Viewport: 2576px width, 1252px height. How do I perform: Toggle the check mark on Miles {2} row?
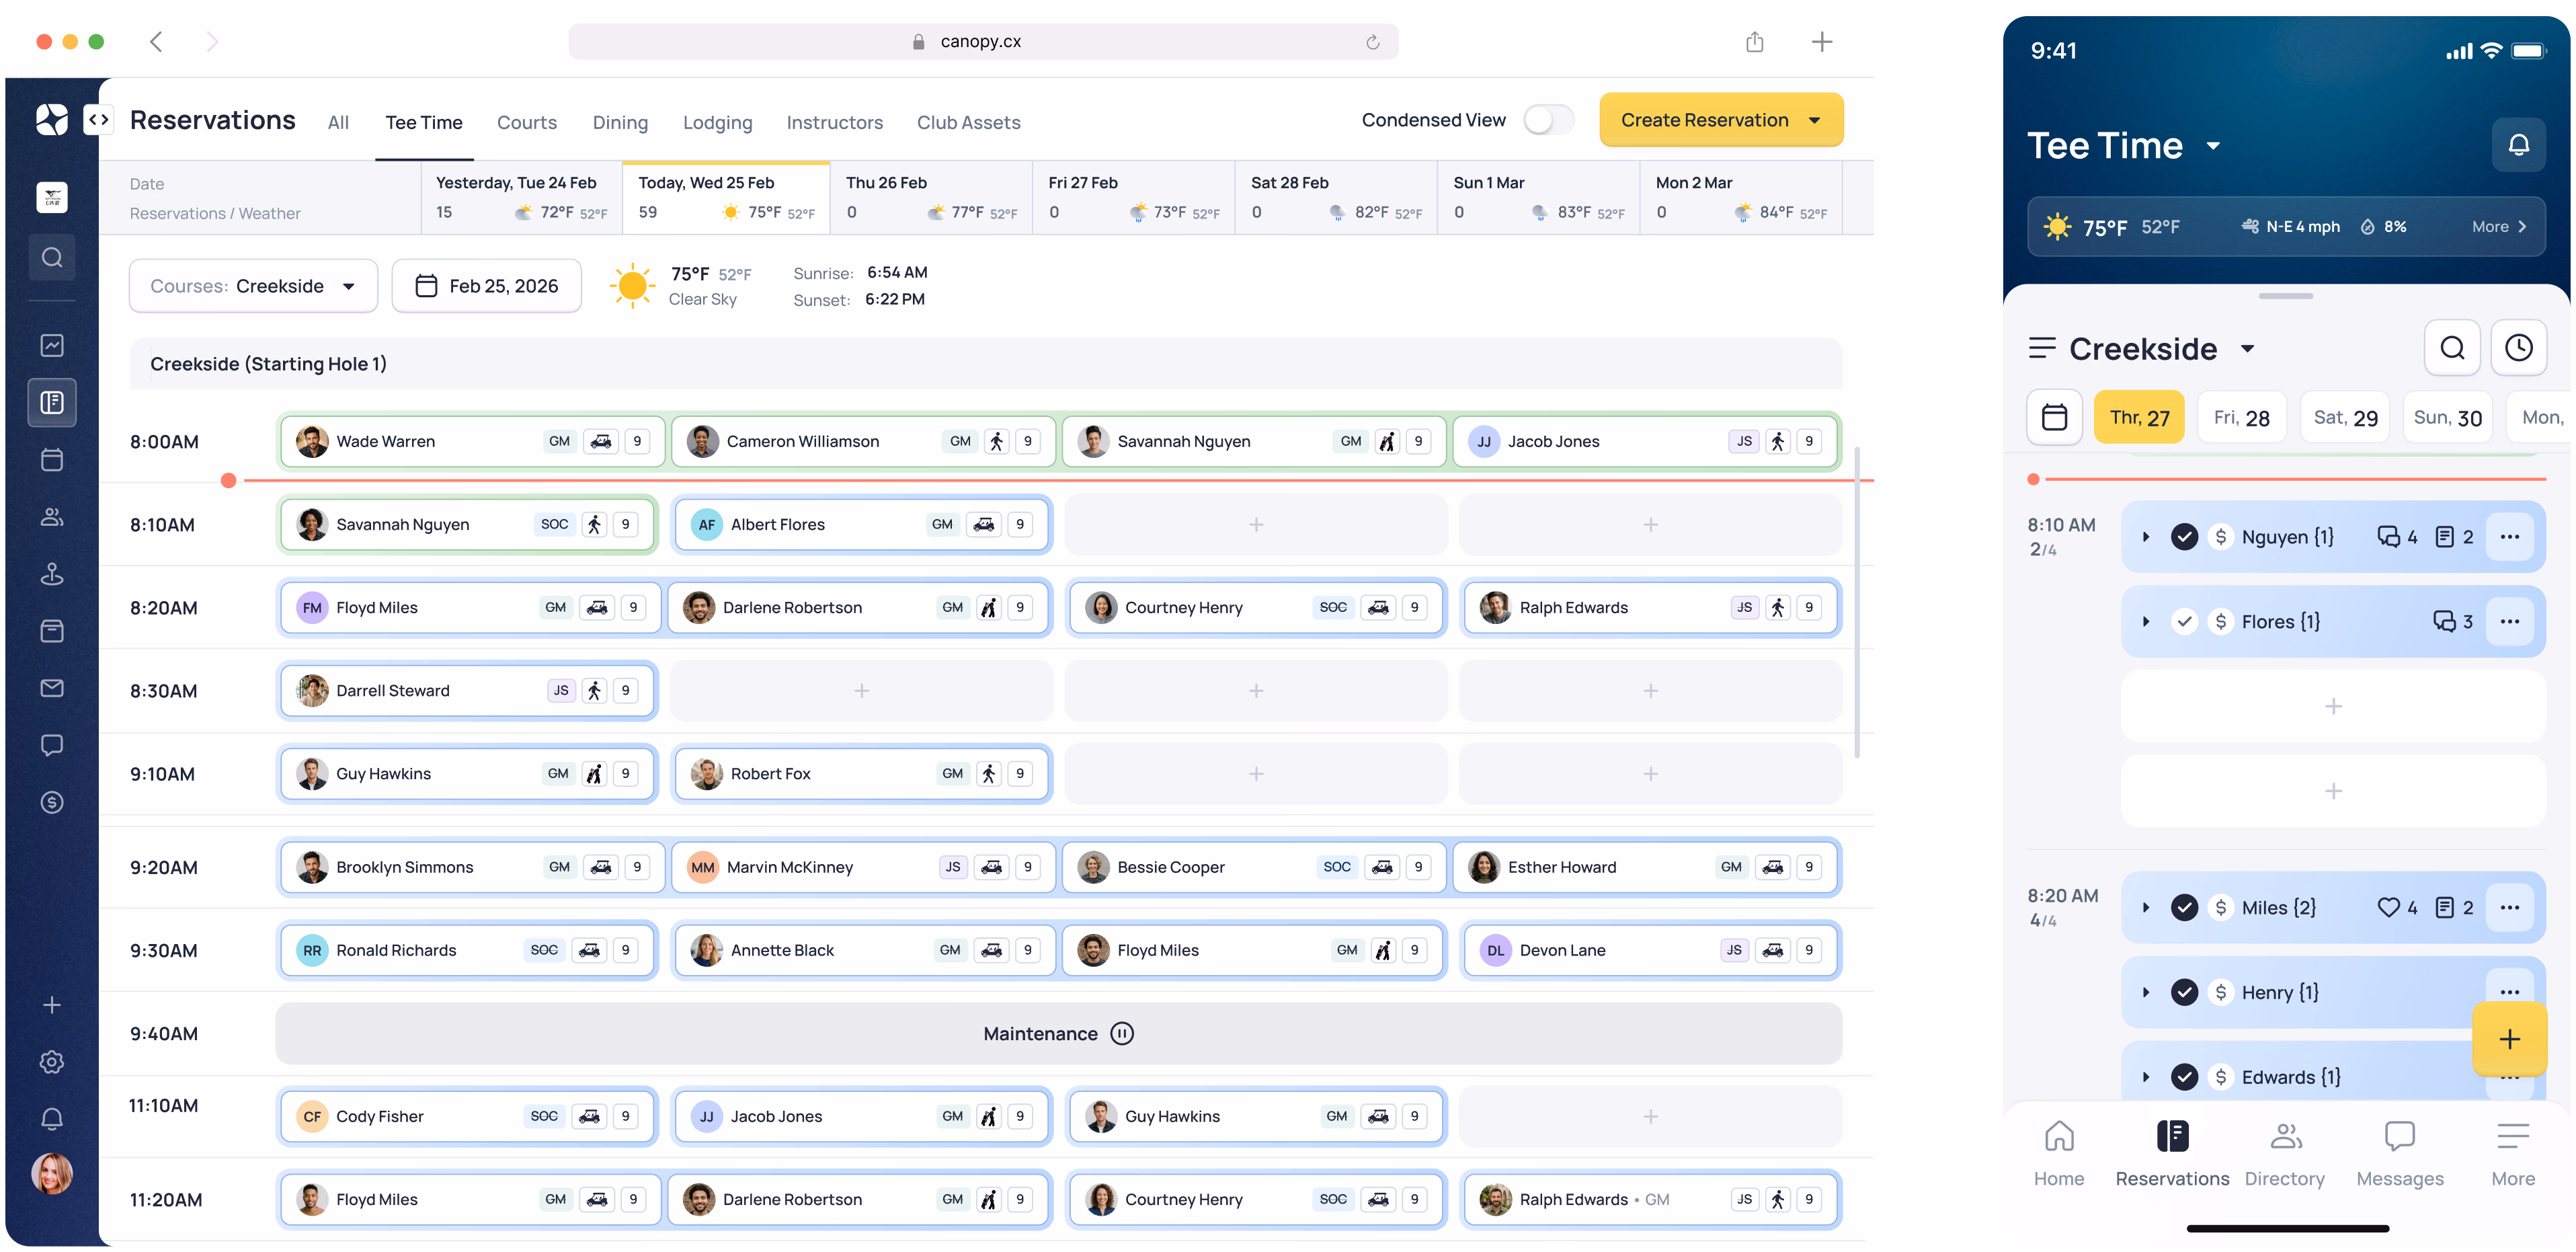click(2184, 908)
